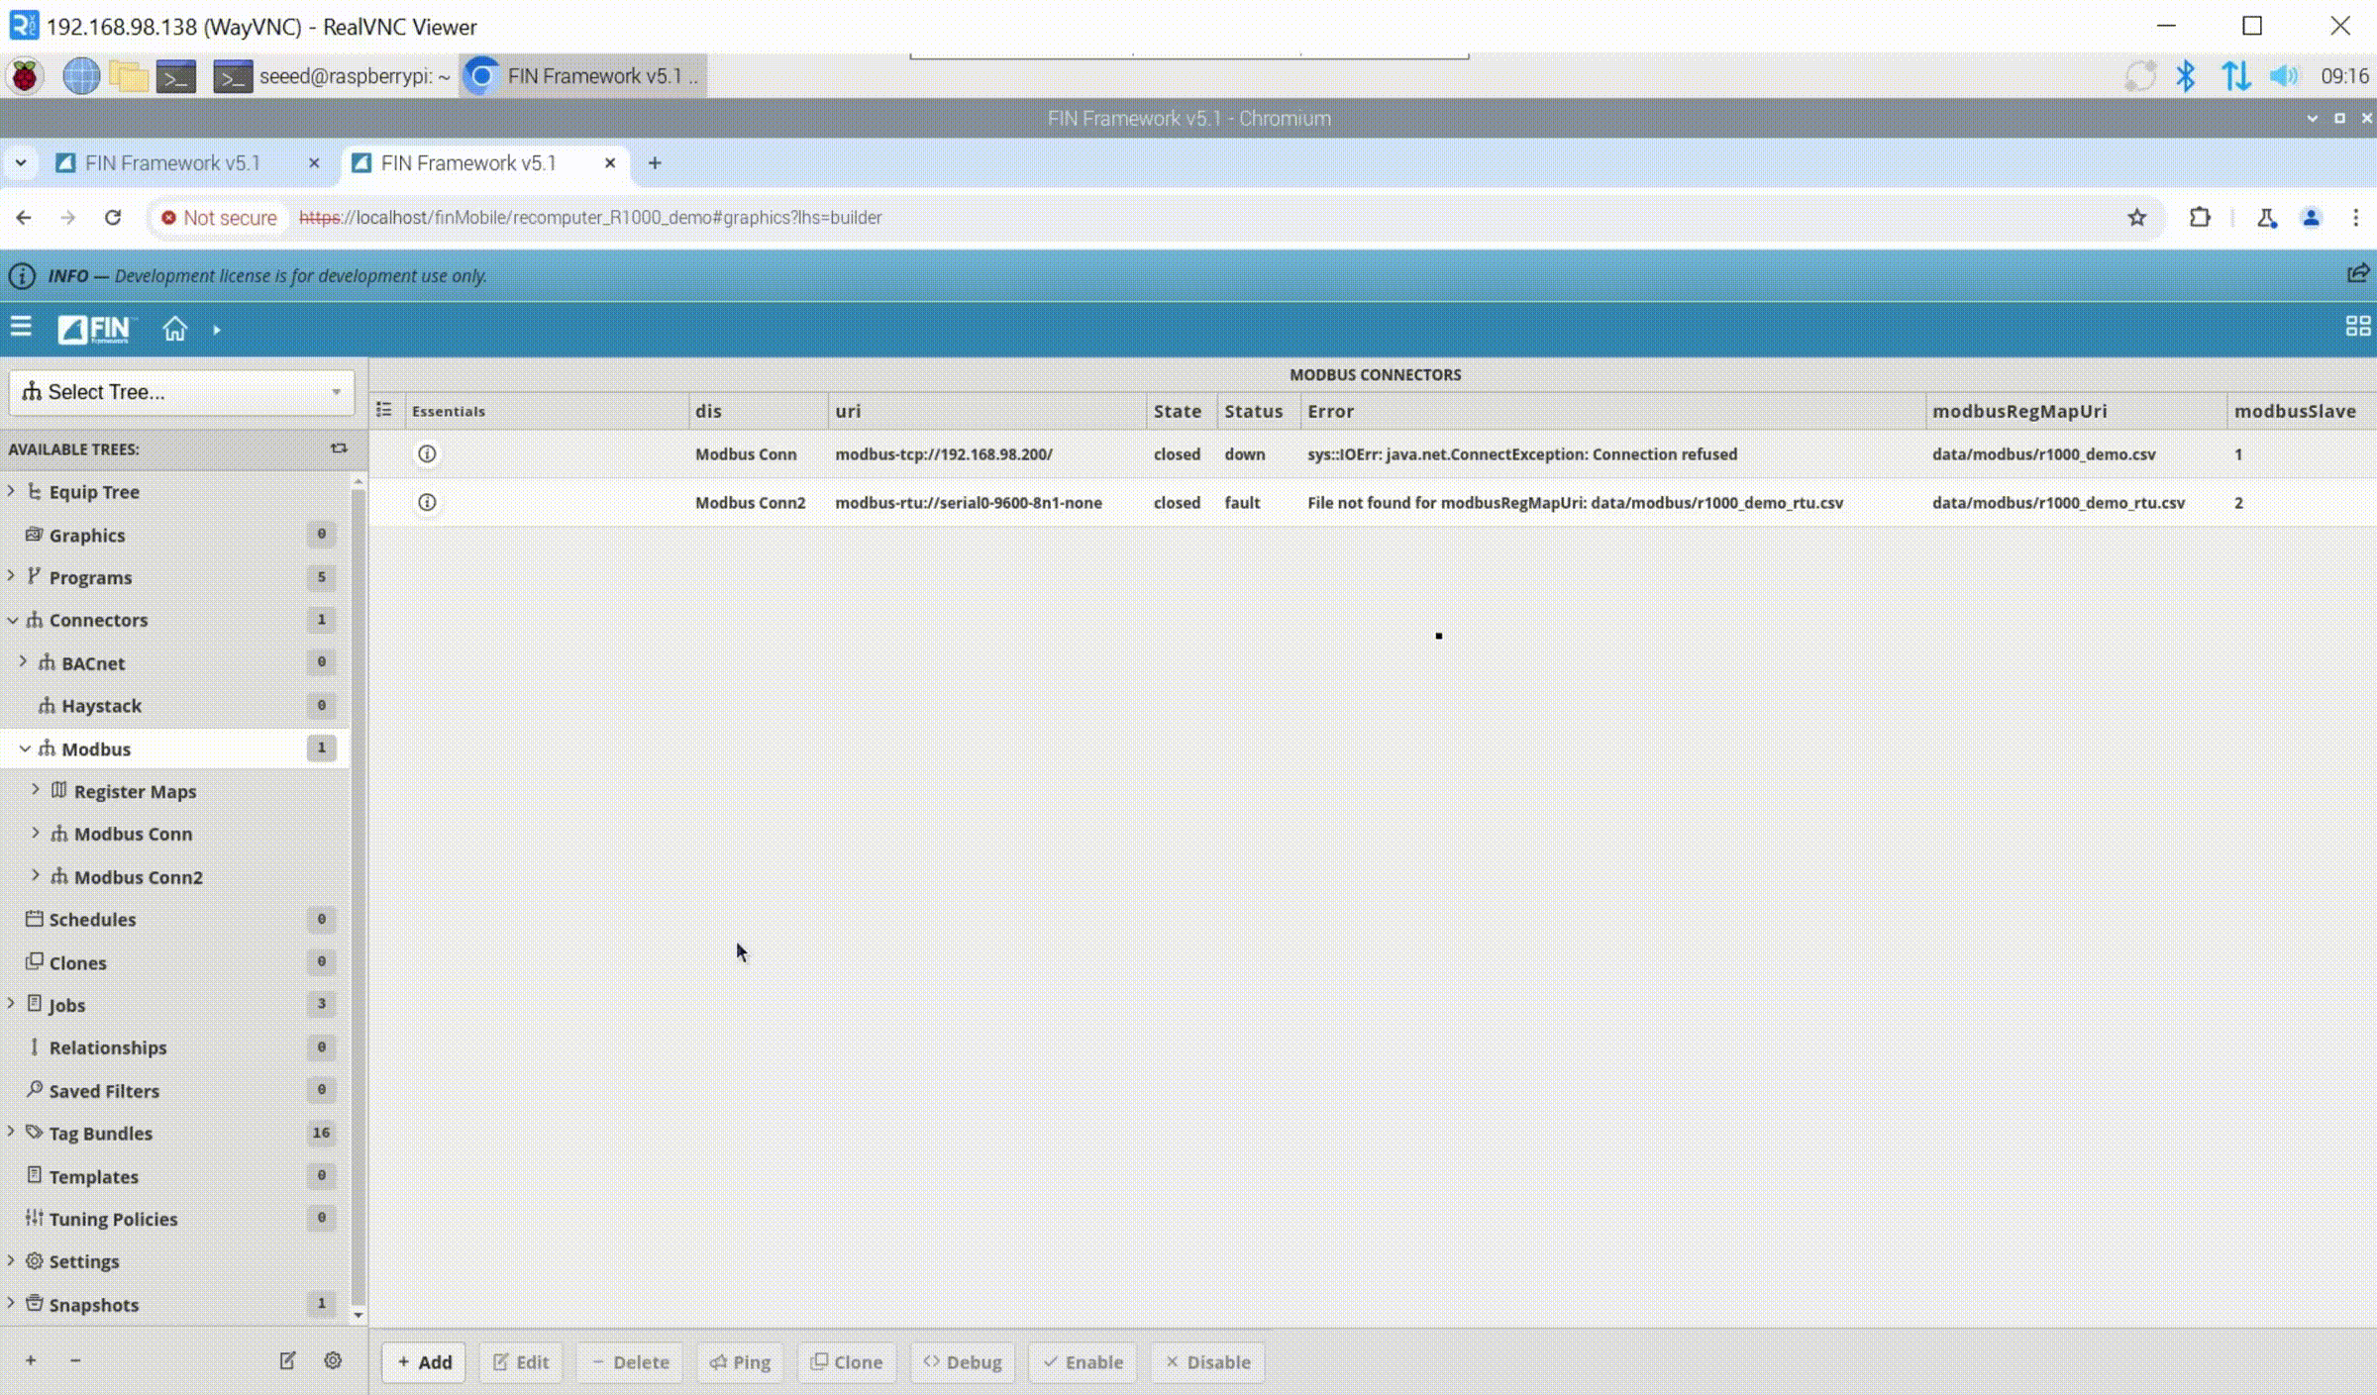Click the tree panel scrollbar
Viewport: 2377px width, 1395px height.
[359, 896]
